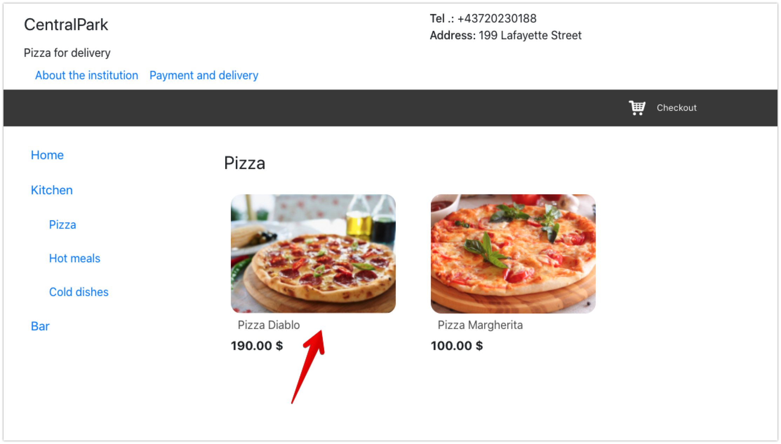Open Pizza Margherita product title
Screen dimensions: 781x444
click(x=480, y=325)
